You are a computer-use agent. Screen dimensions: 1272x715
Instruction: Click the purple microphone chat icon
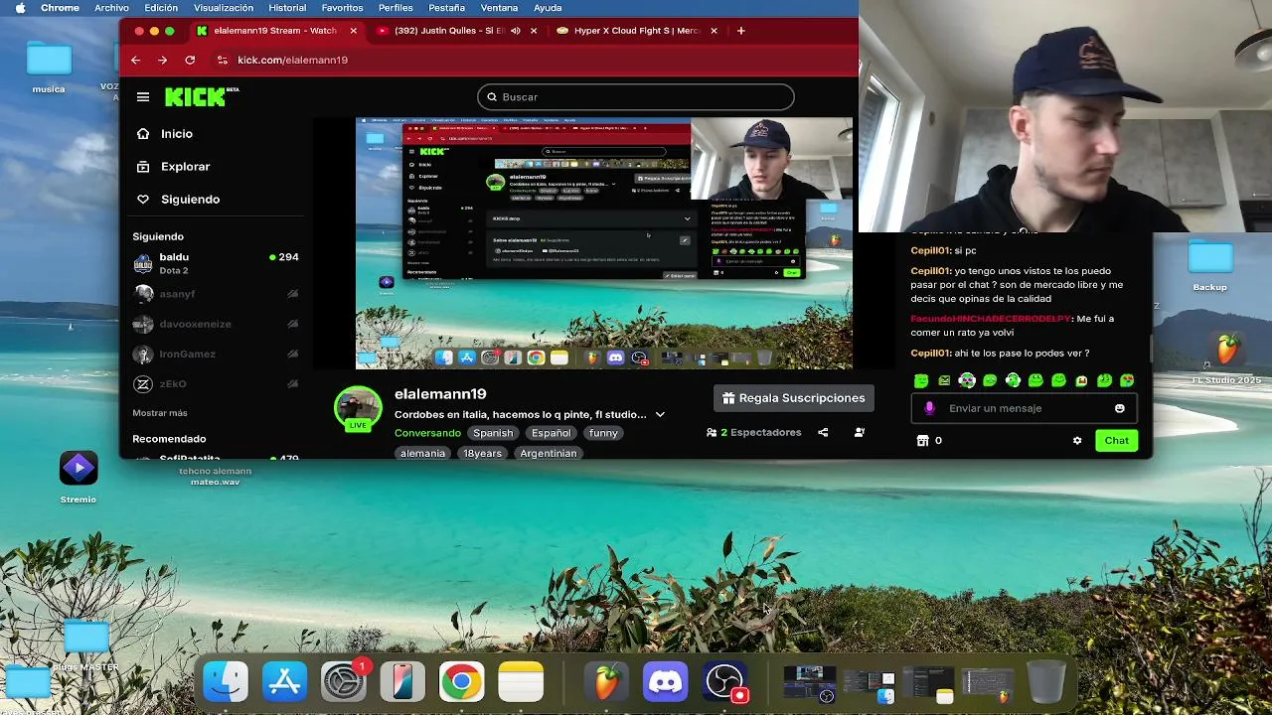coord(929,408)
